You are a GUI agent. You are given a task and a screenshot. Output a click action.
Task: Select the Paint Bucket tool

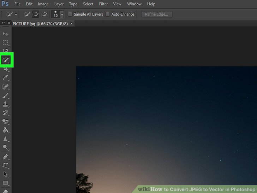pos(5,130)
